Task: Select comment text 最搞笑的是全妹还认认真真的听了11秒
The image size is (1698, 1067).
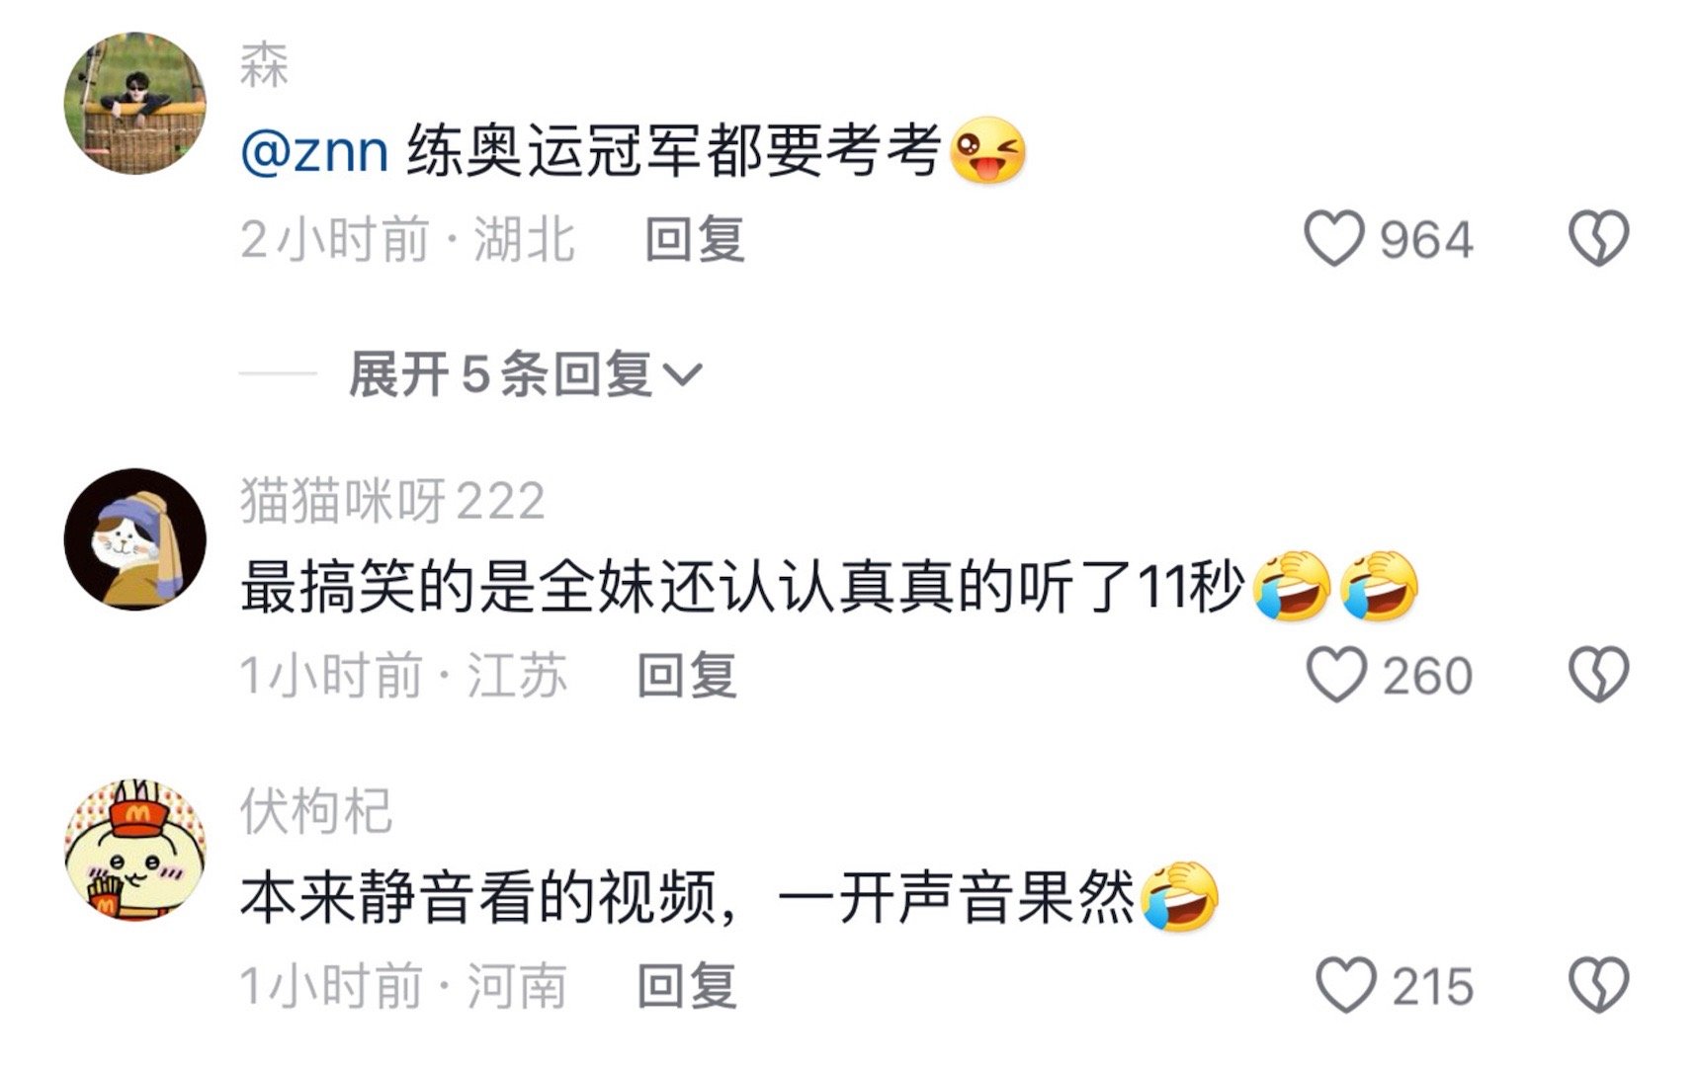Action: (x=741, y=588)
